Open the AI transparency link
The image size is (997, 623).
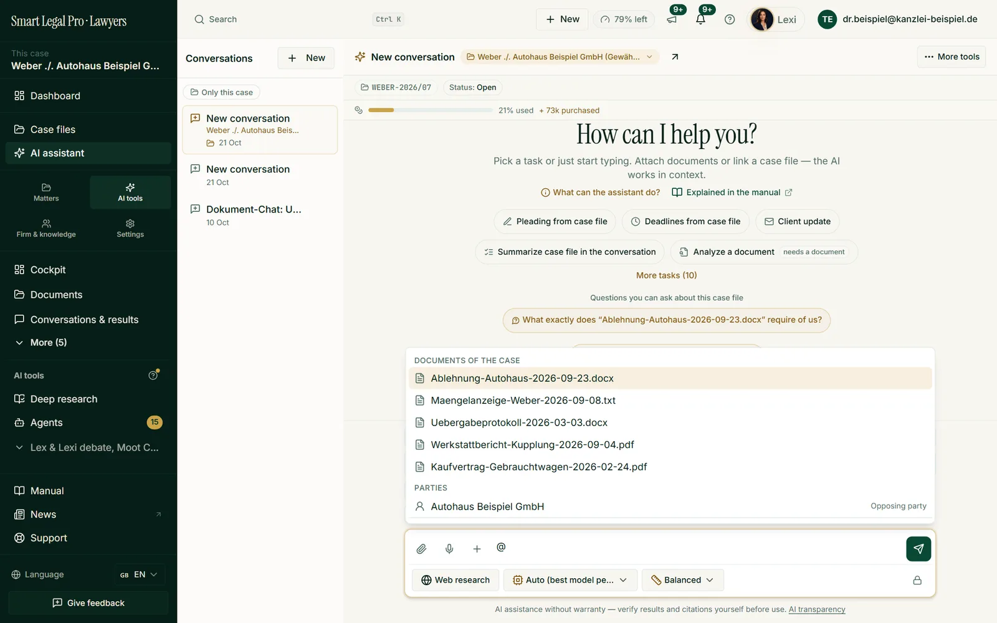tap(817, 609)
